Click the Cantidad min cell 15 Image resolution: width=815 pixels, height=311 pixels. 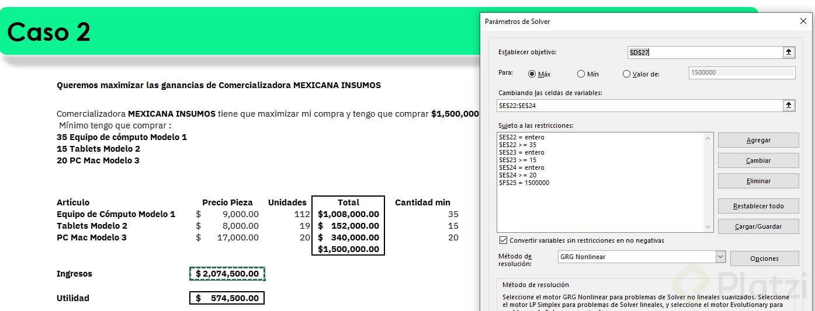(453, 226)
